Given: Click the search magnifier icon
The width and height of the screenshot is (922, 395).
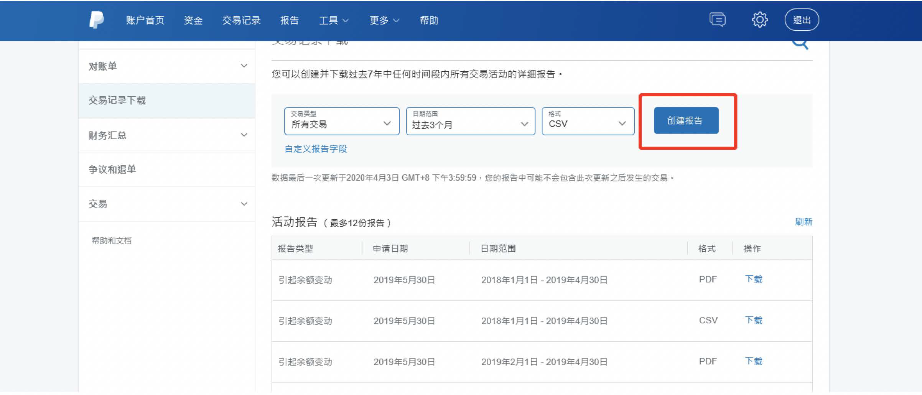Looking at the screenshot, I should click(800, 43).
